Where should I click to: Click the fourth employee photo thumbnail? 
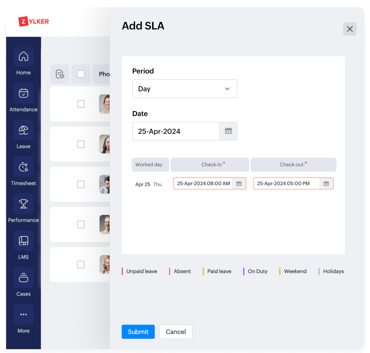pyautogui.click(x=104, y=224)
